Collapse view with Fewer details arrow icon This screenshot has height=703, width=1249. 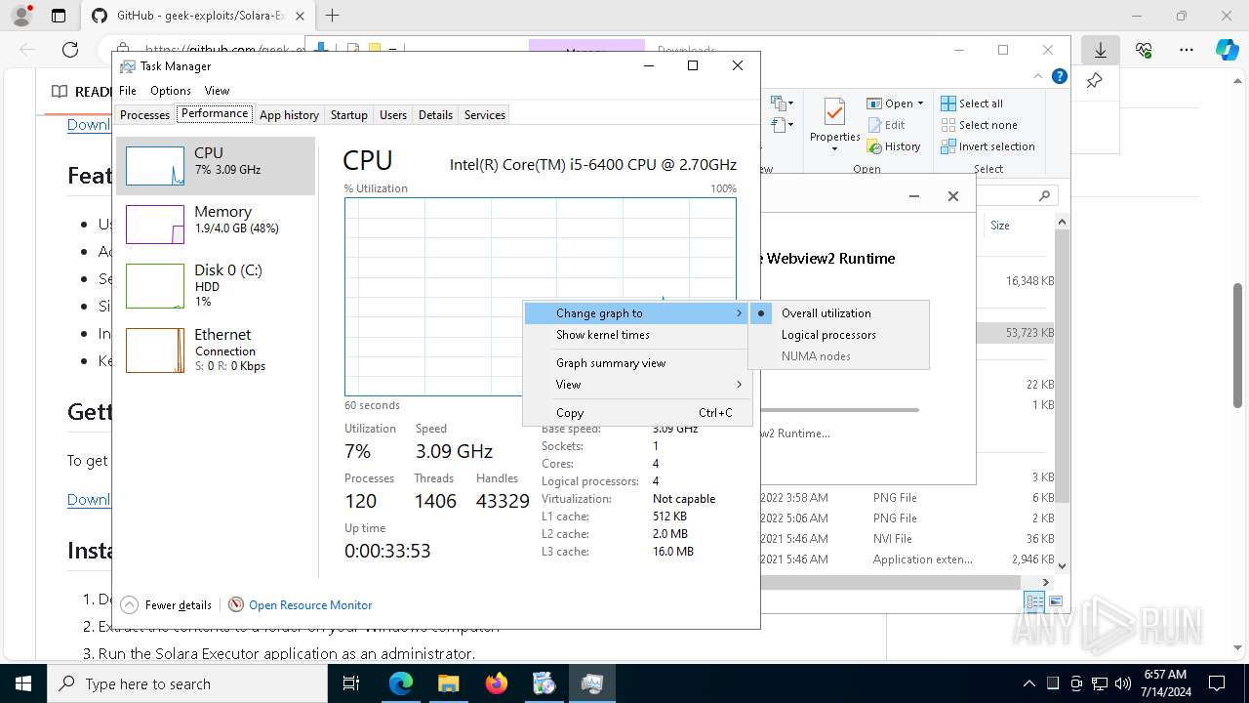(x=129, y=605)
